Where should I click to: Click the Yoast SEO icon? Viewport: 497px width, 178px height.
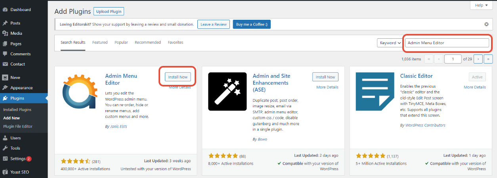tap(5, 172)
